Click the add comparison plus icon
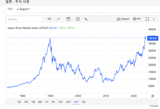160x109 pixels. 78,19
